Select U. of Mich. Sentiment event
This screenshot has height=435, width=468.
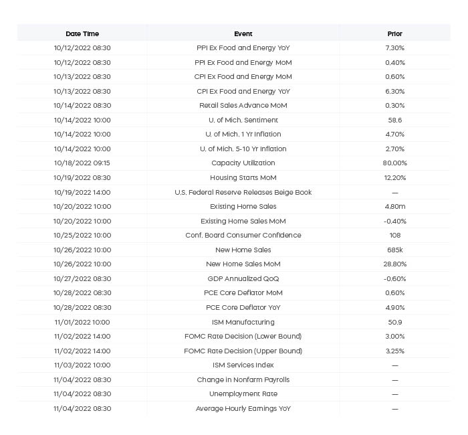tap(243, 120)
